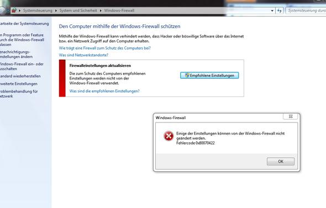Image resolution: width=326 pixels, height=208 pixels.
Task: Select the Systemsteuerung breadcrumb
Action: click(x=38, y=10)
